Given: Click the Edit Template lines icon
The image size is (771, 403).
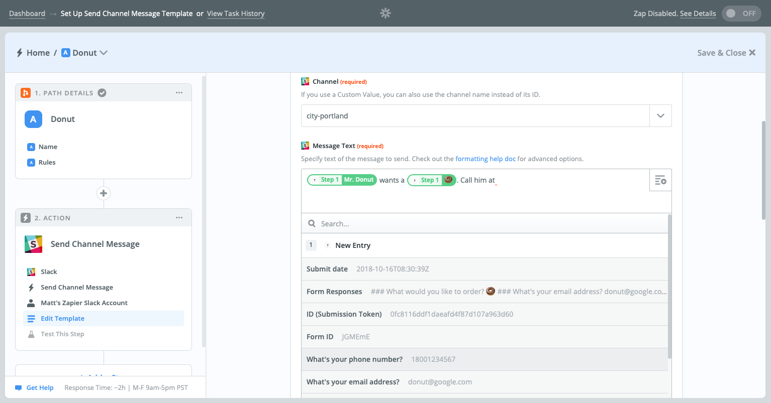Looking at the screenshot, I should pyautogui.click(x=31, y=319).
